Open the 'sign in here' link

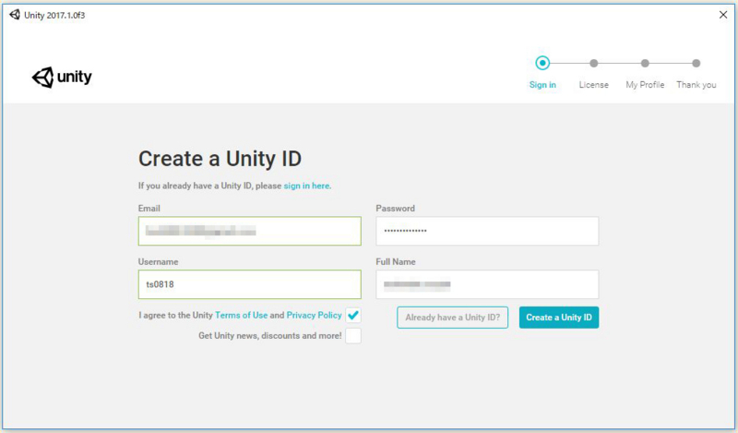pos(306,186)
